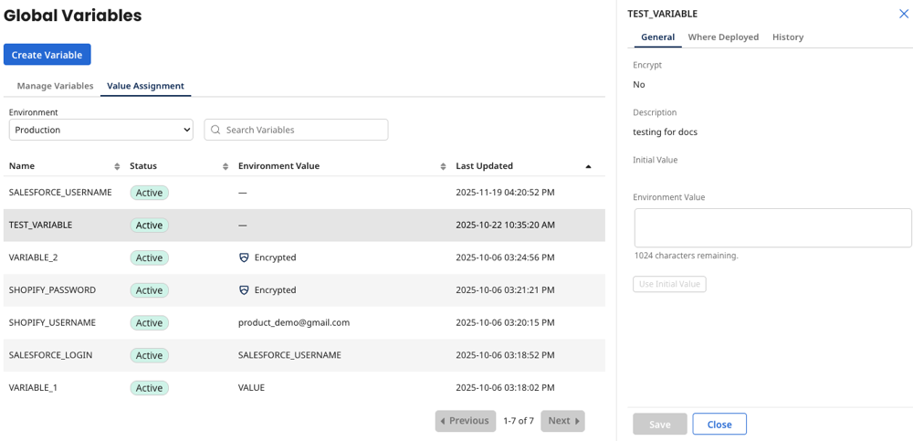Click Active status badge for VARIABLE_2

(x=149, y=258)
